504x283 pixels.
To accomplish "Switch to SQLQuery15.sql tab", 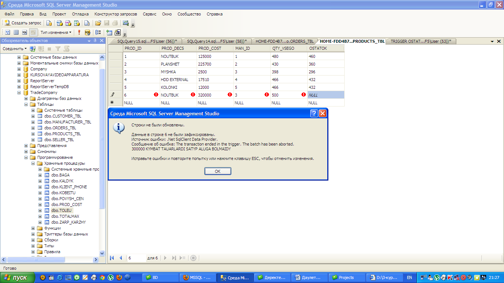I will 147,41.
